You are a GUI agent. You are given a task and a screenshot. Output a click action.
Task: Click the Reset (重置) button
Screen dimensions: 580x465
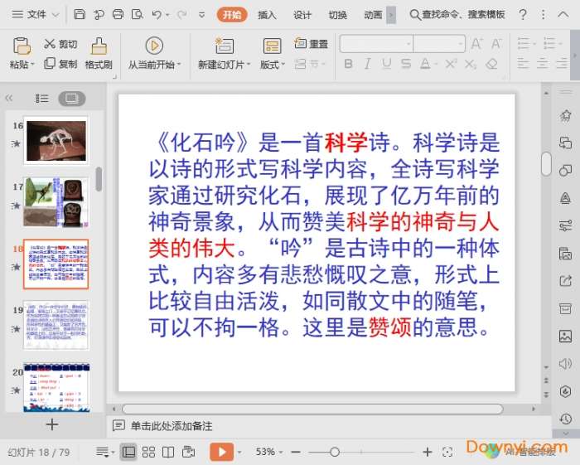[x=312, y=44]
